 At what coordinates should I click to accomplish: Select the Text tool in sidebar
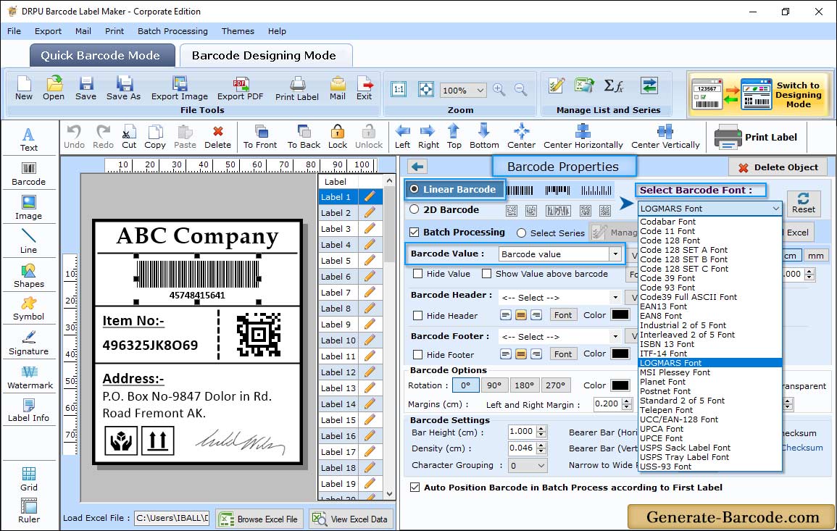[x=29, y=140]
